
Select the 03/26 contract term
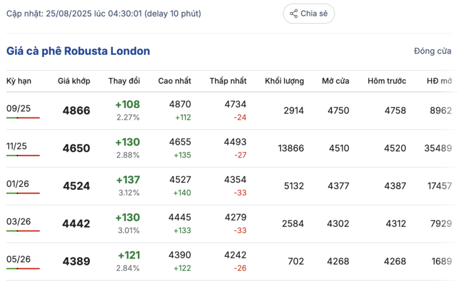[x=18, y=222]
